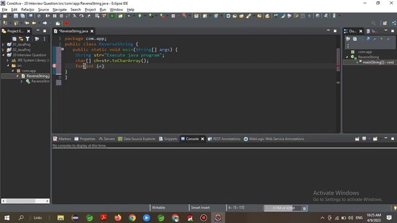
Task: Click the Search magnifier on the toolbar right
Action: pos(373,23)
